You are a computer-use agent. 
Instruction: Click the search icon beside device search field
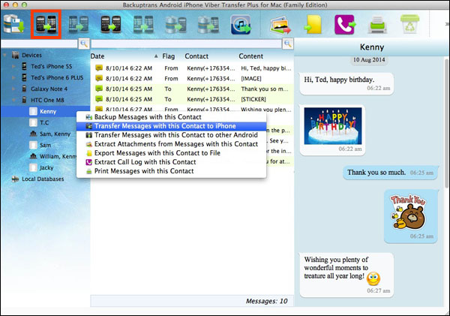point(84,44)
